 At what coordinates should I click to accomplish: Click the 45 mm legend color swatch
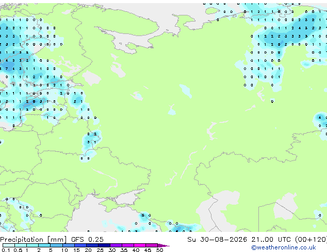[x=152, y=245]
